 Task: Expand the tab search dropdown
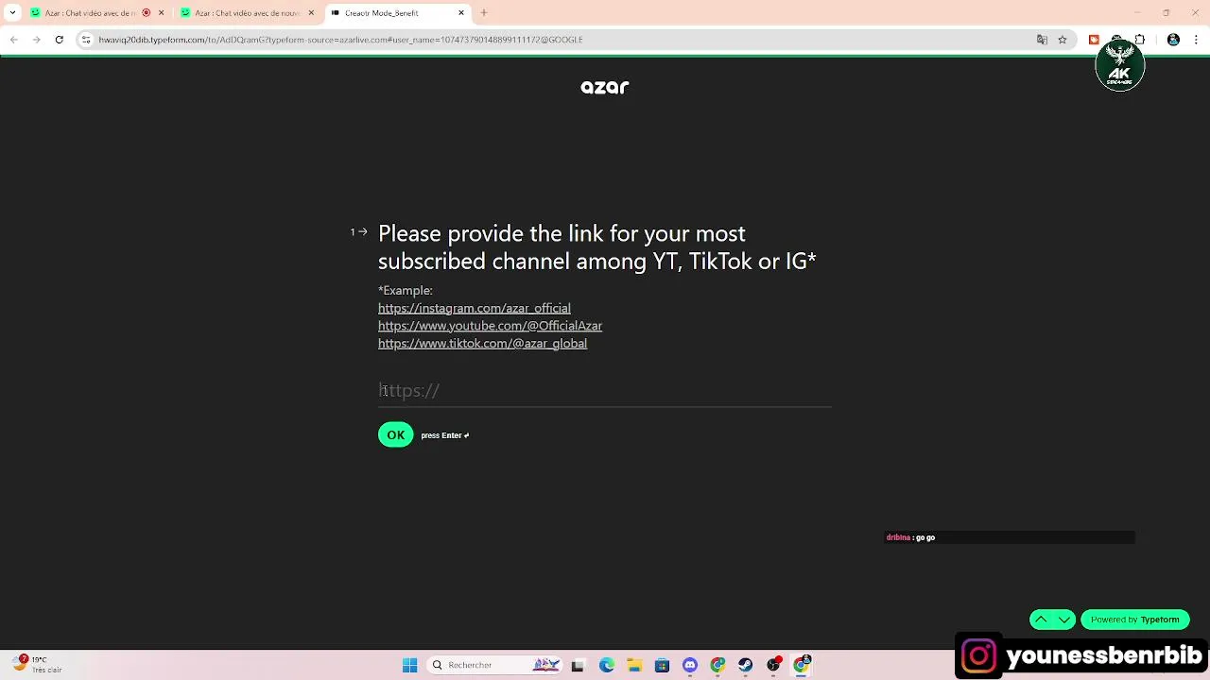(10, 13)
